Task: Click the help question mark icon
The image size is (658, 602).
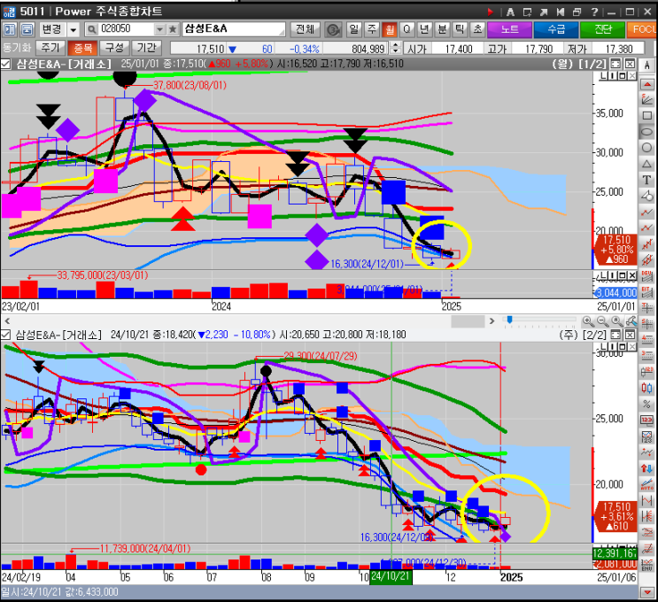Action: point(594,12)
